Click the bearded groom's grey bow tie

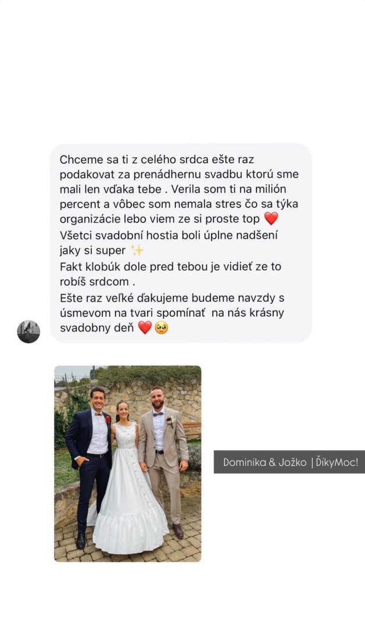[158, 414]
